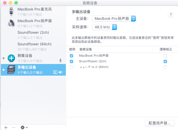Click the 配置扬声器... button
The height and width of the screenshot is (130, 178).
coord(160,123)
